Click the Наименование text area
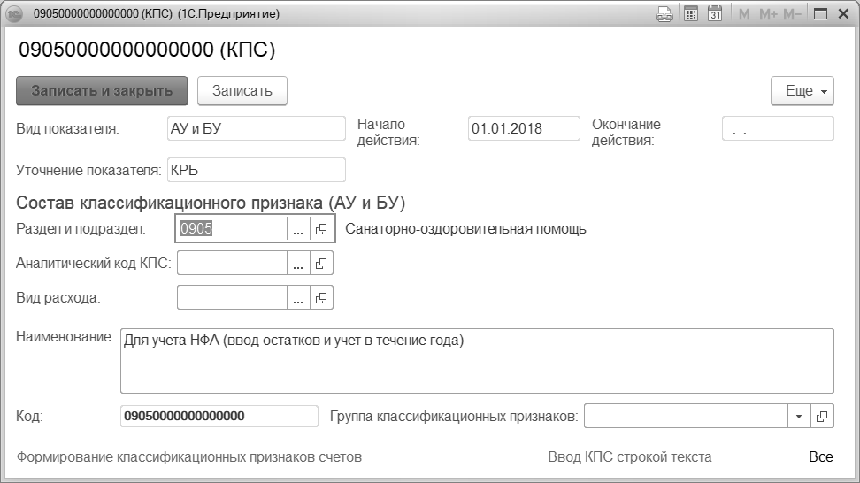 pos(477,361)
